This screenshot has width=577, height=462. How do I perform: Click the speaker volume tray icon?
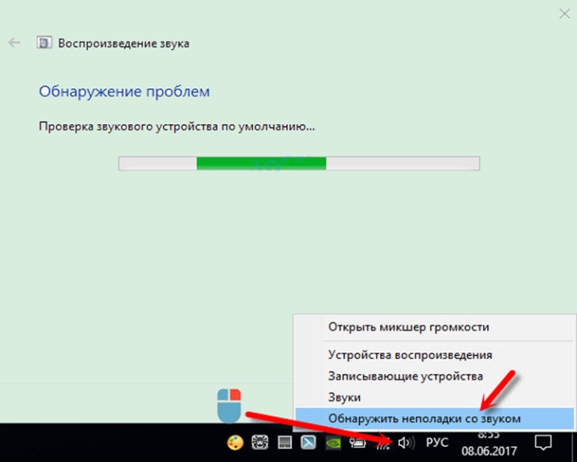pyautogui.click(x=407, y=443)
